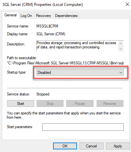Open the Startup type combo box showing Disabled
This screenshot has height=152, width=131.
[x=80, y=73]
